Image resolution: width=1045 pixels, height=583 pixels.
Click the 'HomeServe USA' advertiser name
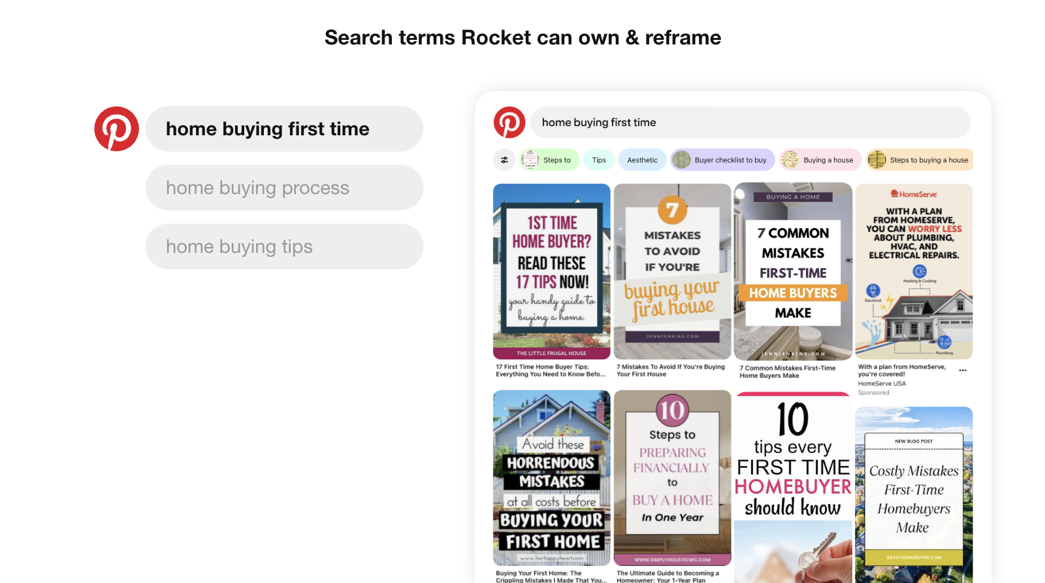(882, 384)
